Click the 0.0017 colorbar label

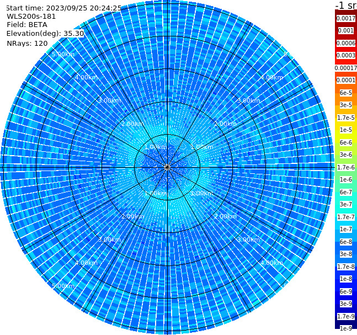[346, 18]
